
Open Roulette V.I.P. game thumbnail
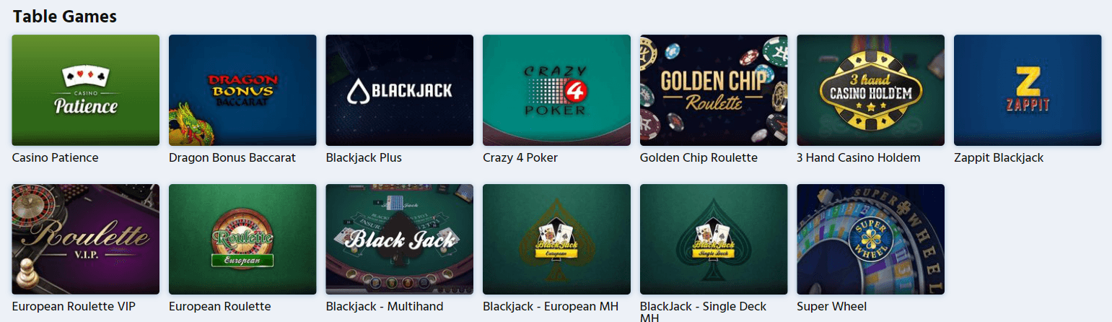pyautogui.click(x=85, y=239)
